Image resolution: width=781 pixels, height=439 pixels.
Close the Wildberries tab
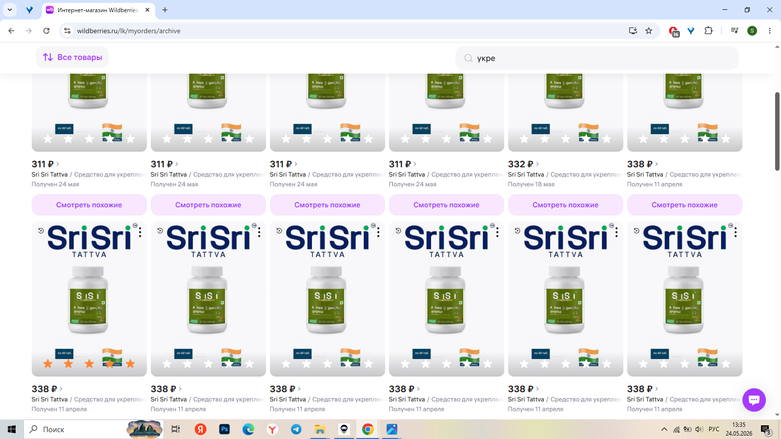pos(147,10)
